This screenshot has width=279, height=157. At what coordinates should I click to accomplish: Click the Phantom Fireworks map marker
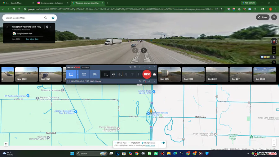tap(148, 114)
